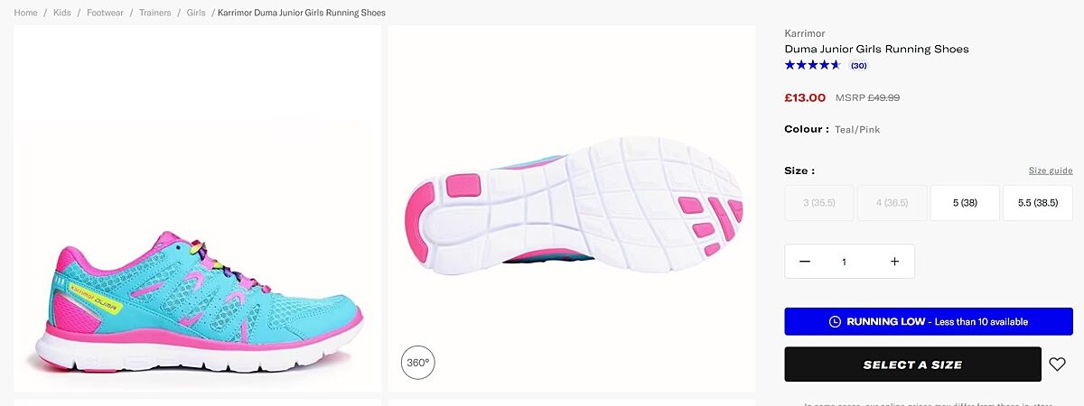Open the 360° product view
The image size is (1084, 406).
pyautogui.click(x=417, y=363)
